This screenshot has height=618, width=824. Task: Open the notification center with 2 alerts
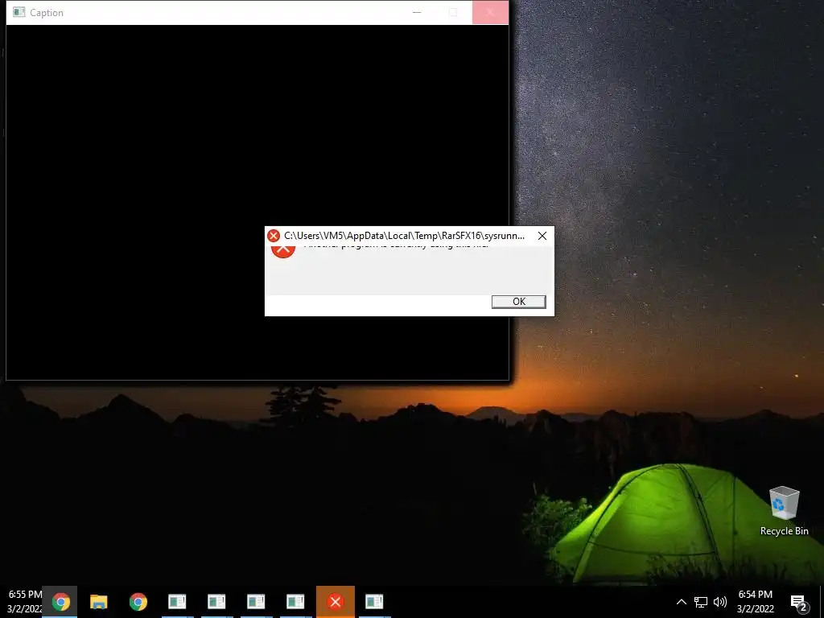click(799, 602)
